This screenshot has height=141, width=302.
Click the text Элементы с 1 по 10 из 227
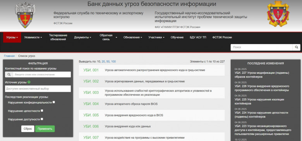tap(207, 62)
